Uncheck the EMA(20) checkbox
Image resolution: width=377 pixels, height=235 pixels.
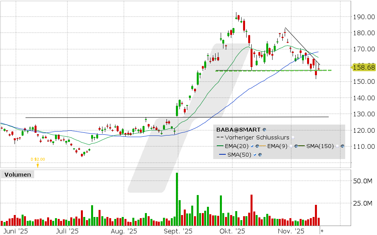[252, 146]
